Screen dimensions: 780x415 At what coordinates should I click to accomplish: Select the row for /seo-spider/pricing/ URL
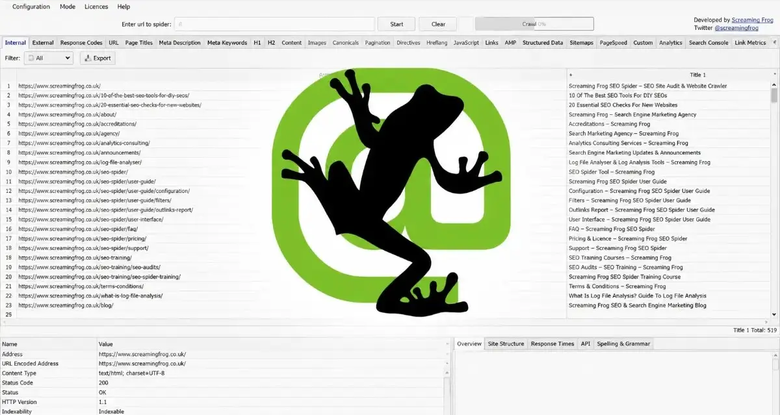[x=283, y=238]
